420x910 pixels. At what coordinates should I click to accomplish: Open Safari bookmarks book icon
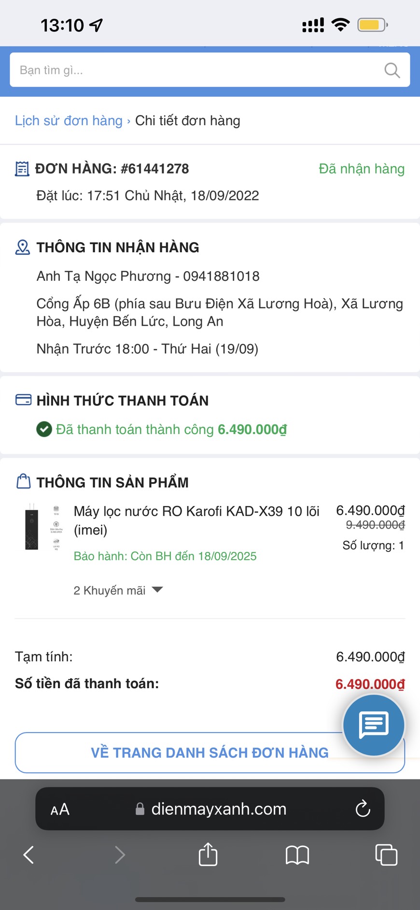tap(297, 855)
